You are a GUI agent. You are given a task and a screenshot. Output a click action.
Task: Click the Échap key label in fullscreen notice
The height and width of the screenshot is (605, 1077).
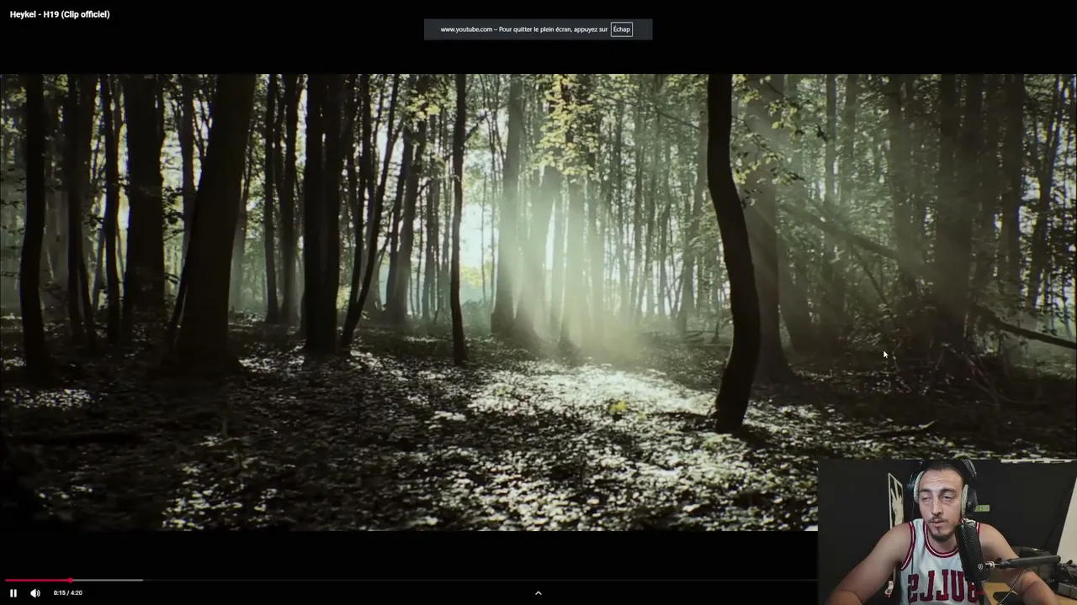pyautogui.click(x=622, y=29)
